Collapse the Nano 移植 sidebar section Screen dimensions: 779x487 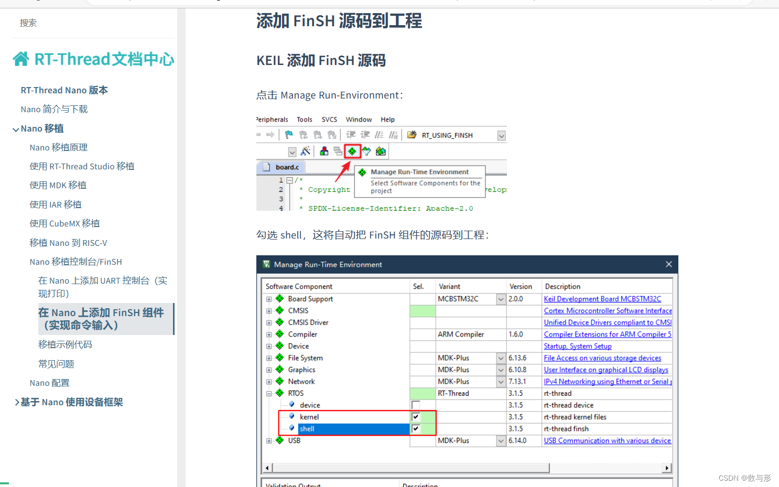(x=16, y=129)
